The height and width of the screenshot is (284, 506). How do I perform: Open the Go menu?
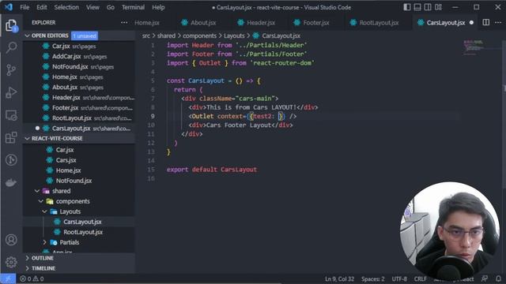(x=111, y=7)
